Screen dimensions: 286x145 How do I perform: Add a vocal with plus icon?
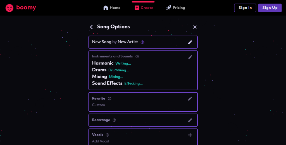point(190,135)
